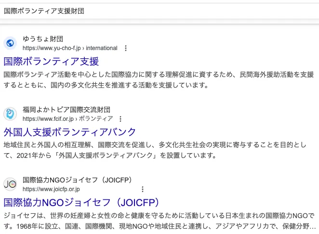Open the blue 国際協力NGOジョイセフ（JOICFP） result title link

click(x=81, y=203)
